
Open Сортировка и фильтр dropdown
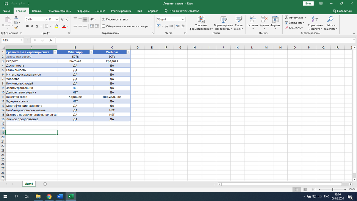point(315,23)
